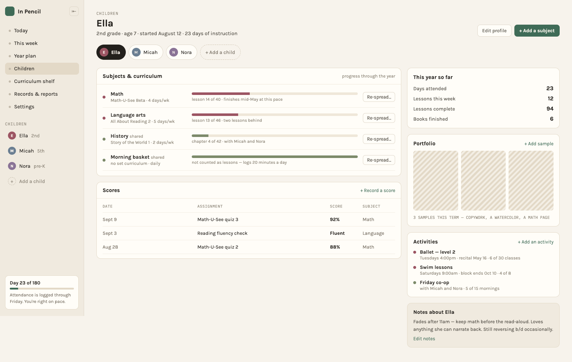Switch to the Micah child tab
This screenshot has height=362, width=572.
[146, 52]
